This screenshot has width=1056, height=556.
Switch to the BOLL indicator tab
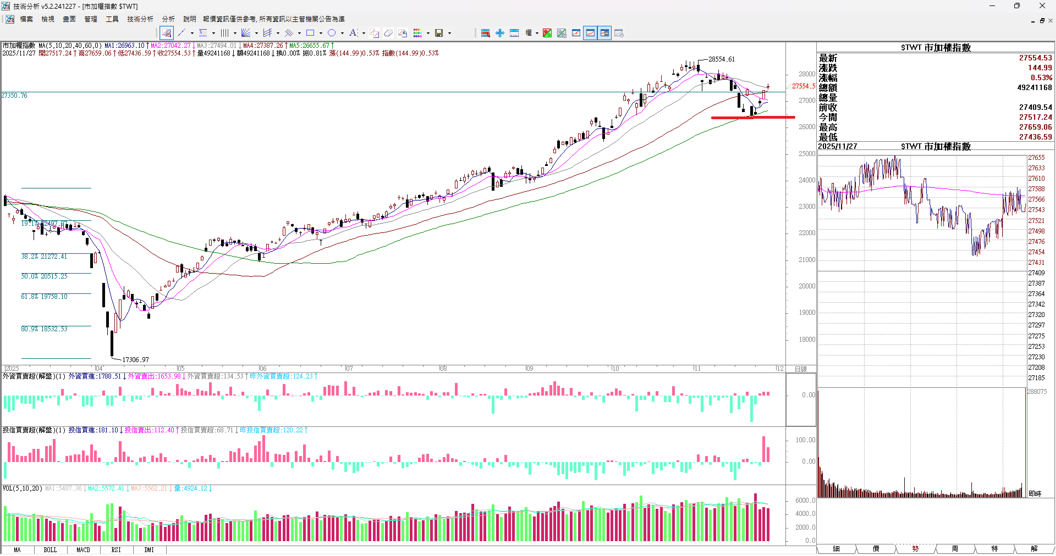point(50,549)
